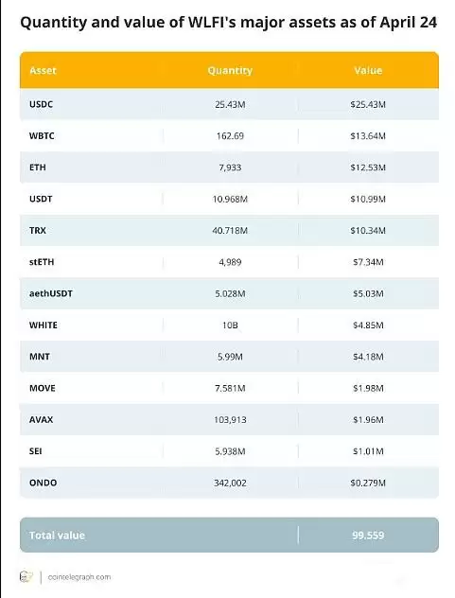Viewport: 455px width, 598px height.
Task: Click the USDT asset label
Action: [x=41, y=199]
